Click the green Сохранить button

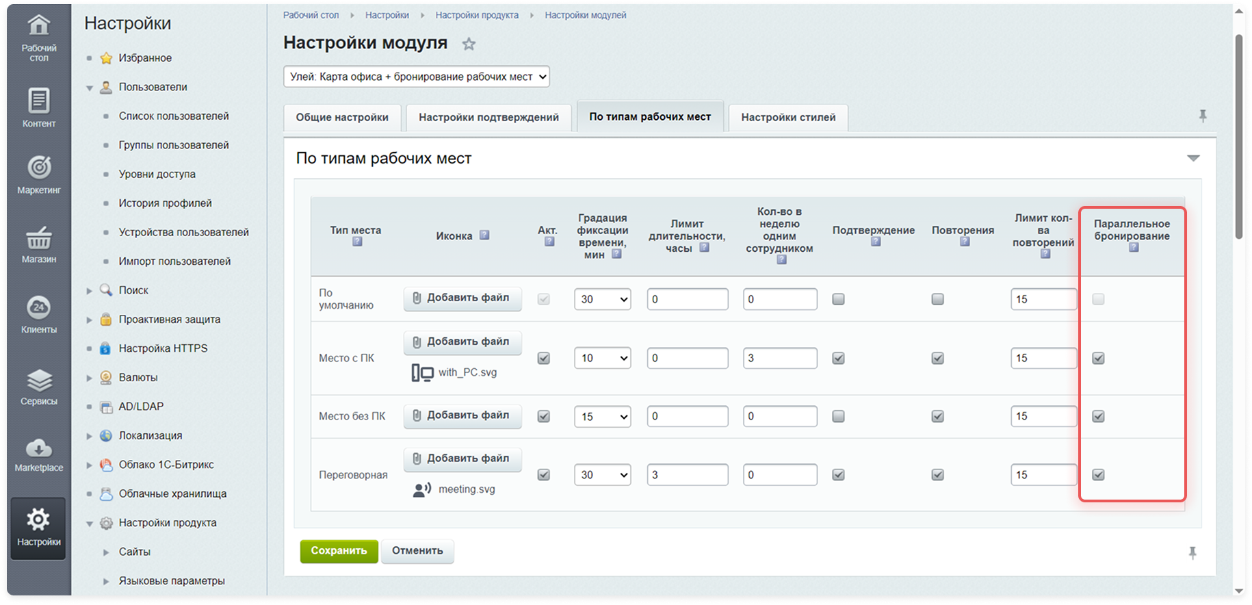[x=339, y=551]
